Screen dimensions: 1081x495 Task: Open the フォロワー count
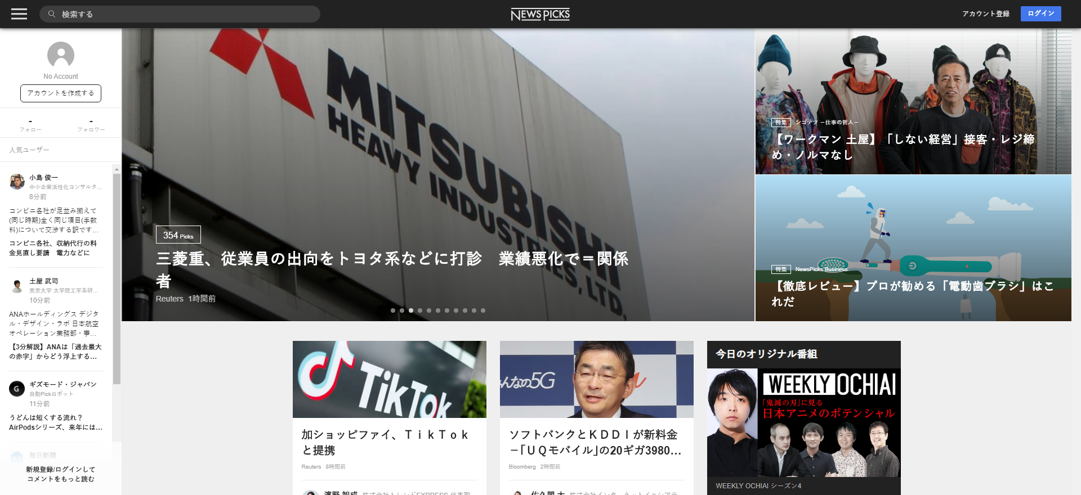[91, 125]
